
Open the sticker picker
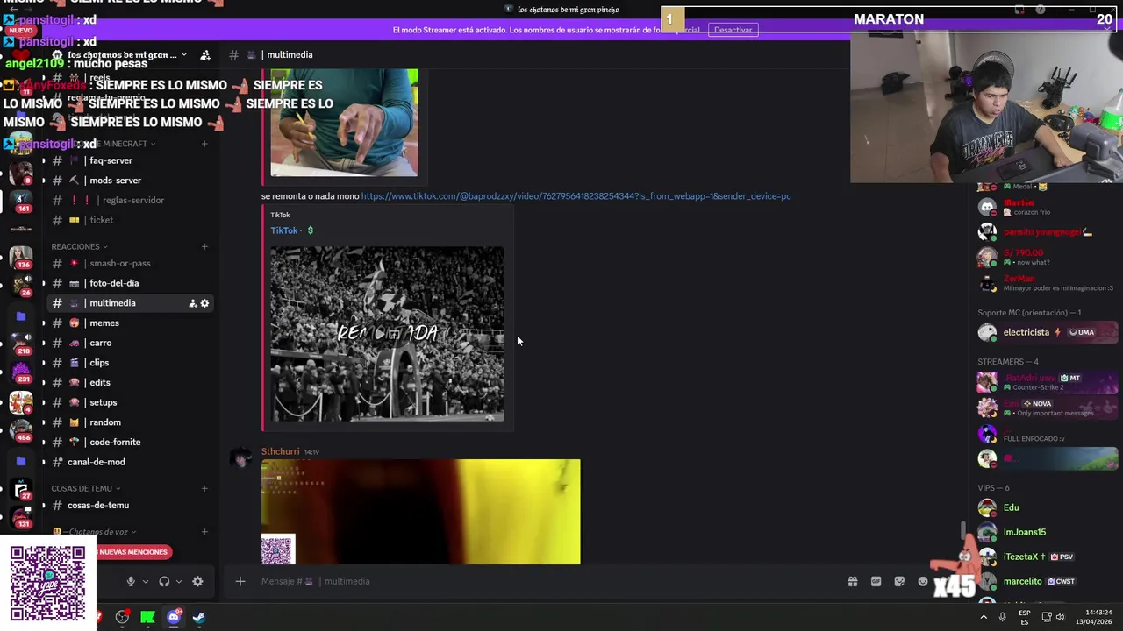pos(899,581)
